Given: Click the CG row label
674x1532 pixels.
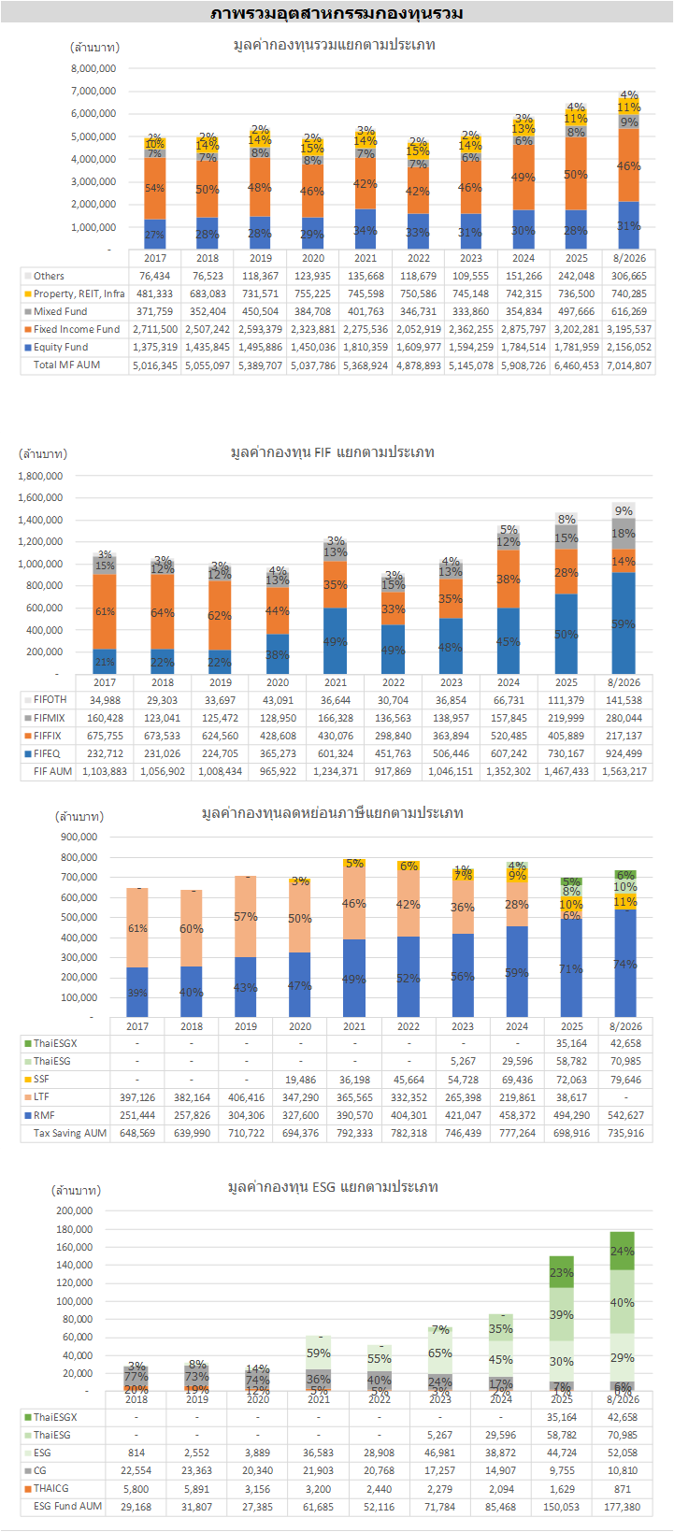Looking at the screenshot, I should 40,1471.
